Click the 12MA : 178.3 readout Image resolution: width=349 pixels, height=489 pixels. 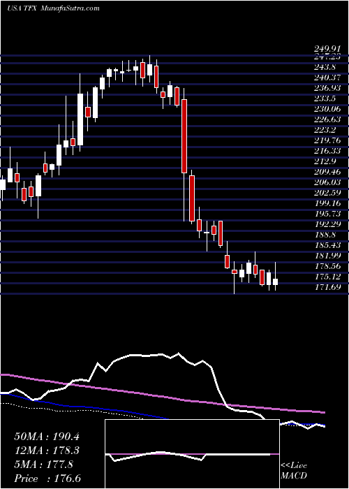tap(47, 451)
